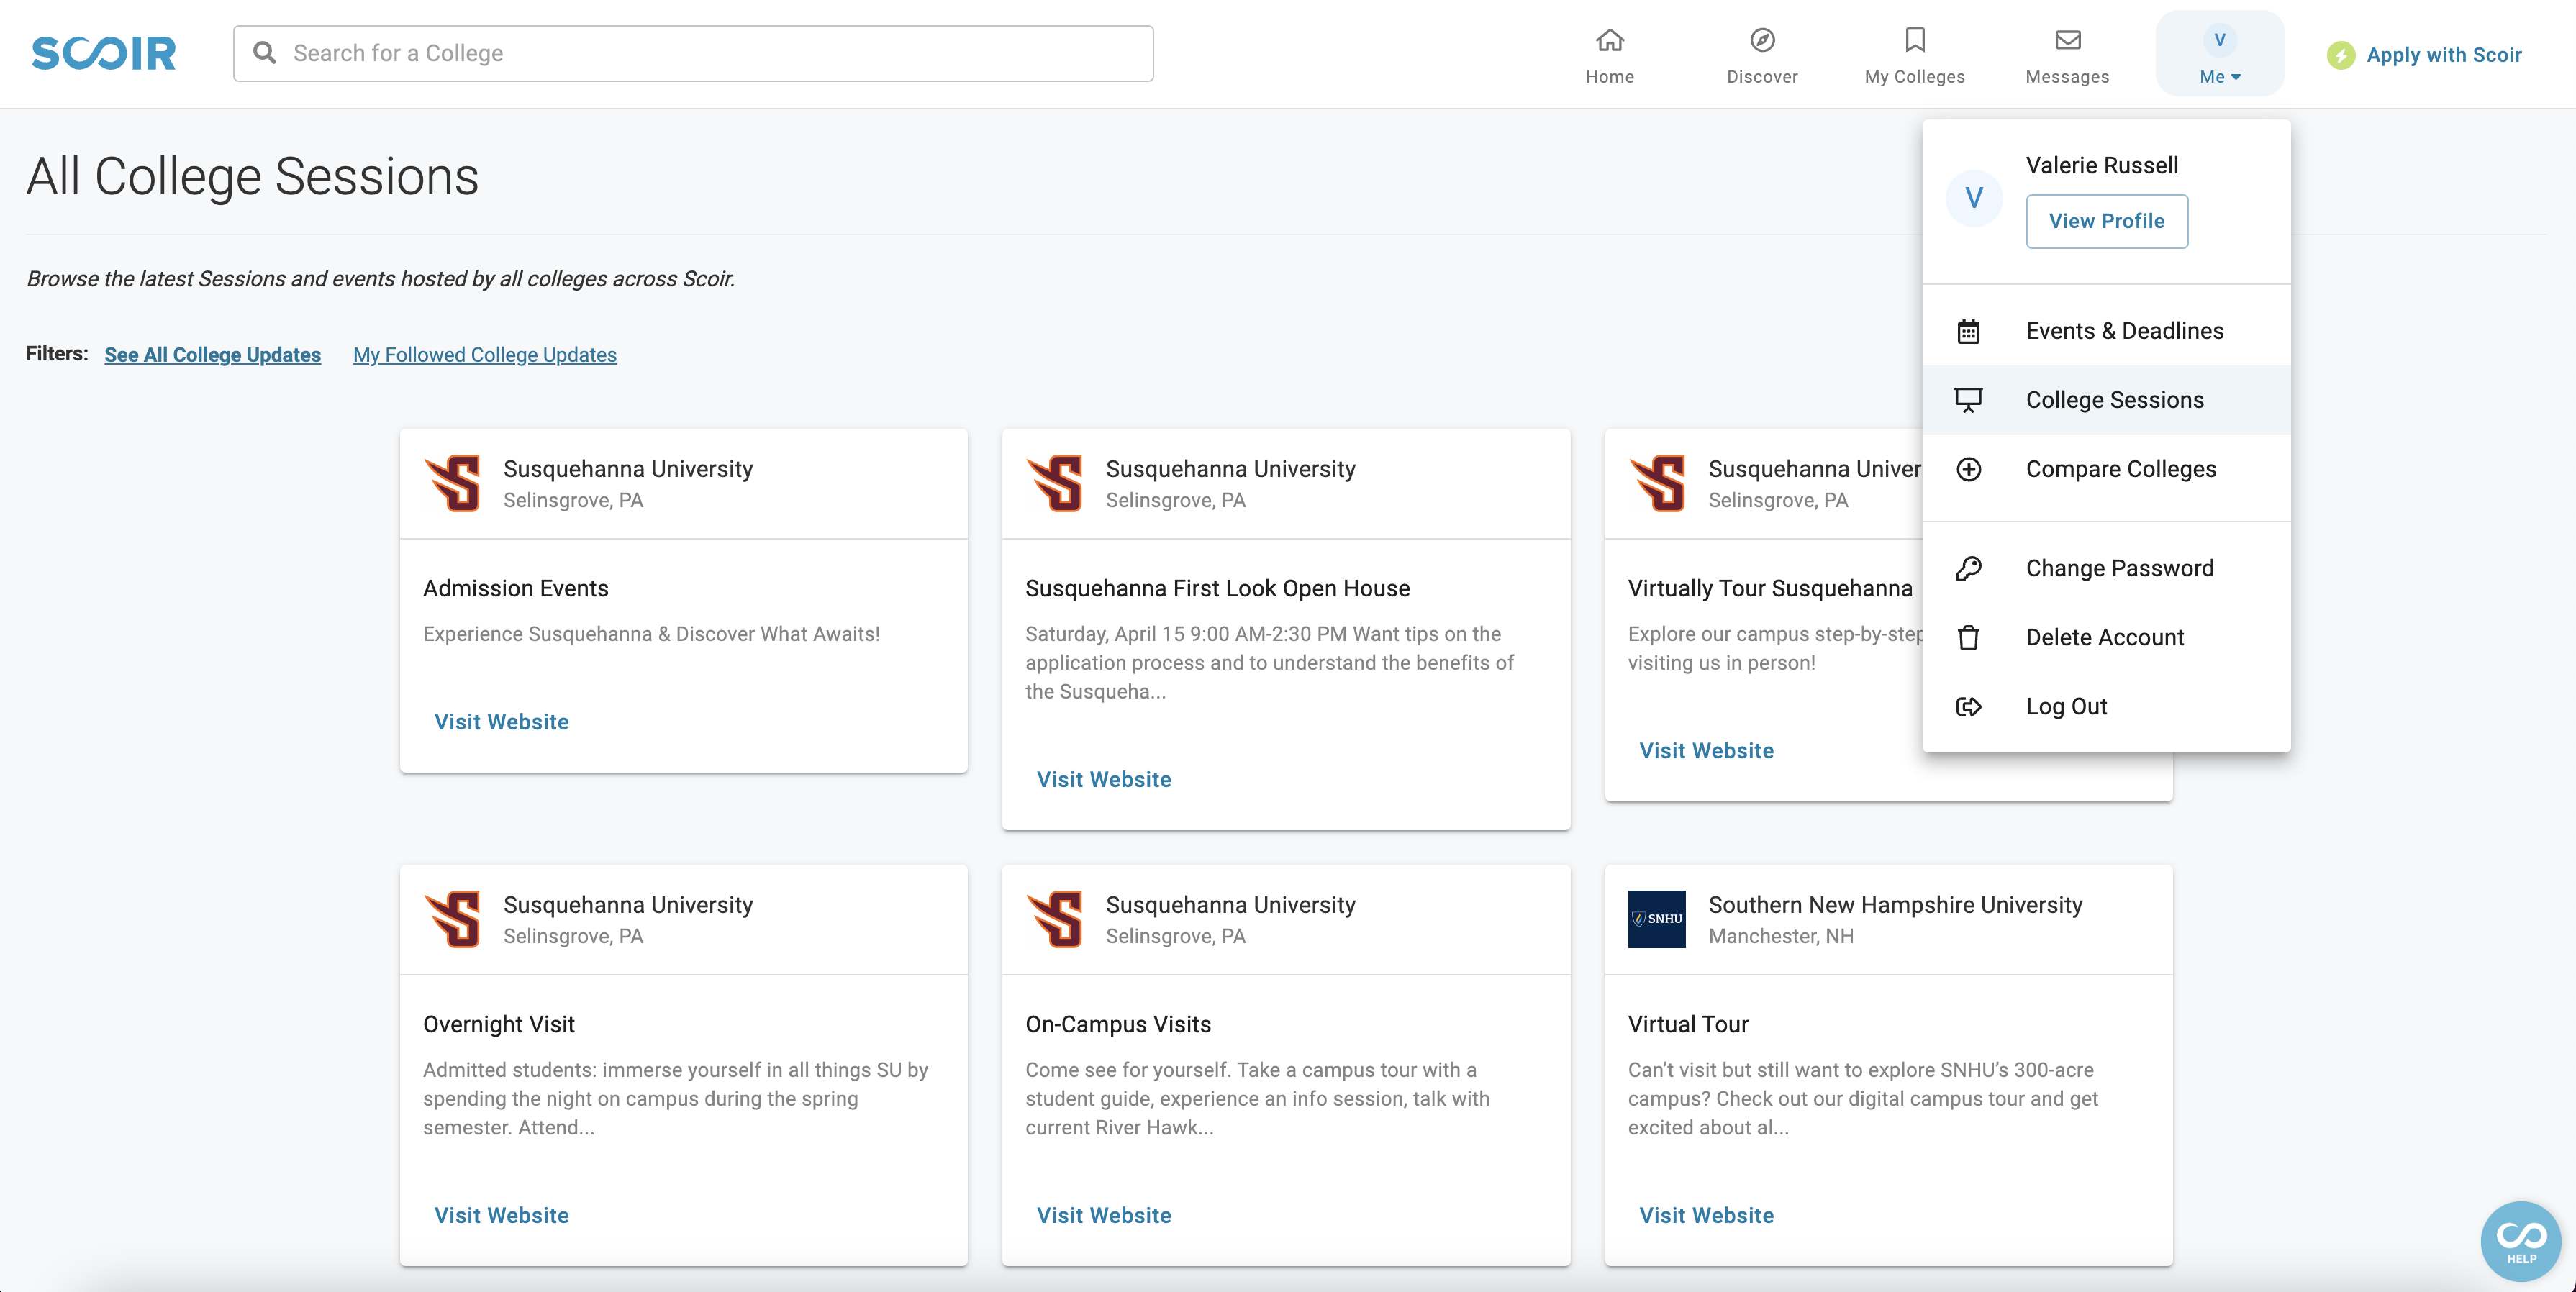Click Susquehanna logo on First Look Open House card
Screen dimensions: 2576x1292
coord(1054,483)
